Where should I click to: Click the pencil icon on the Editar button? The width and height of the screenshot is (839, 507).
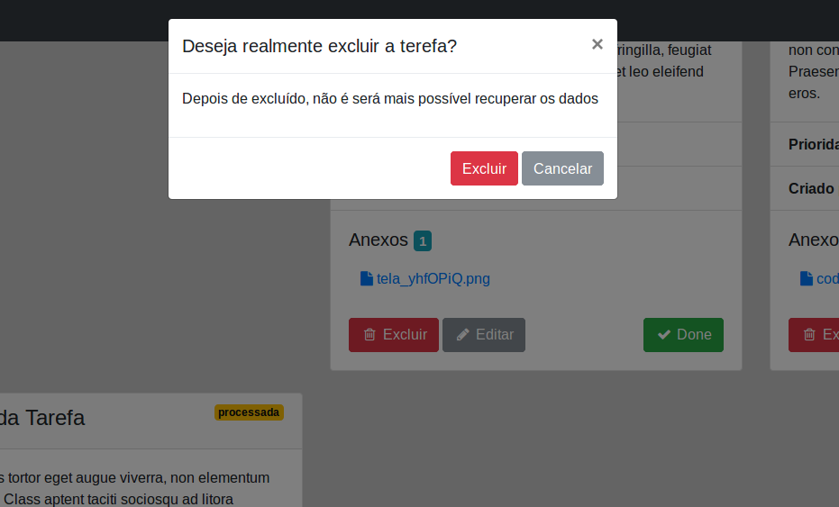(x=463, y=335)
